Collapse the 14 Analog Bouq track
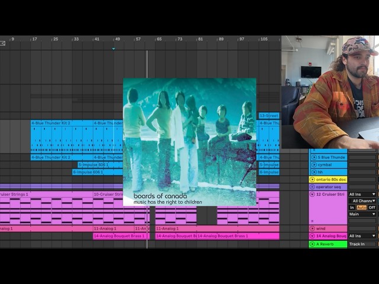 (x=312, y=236)
